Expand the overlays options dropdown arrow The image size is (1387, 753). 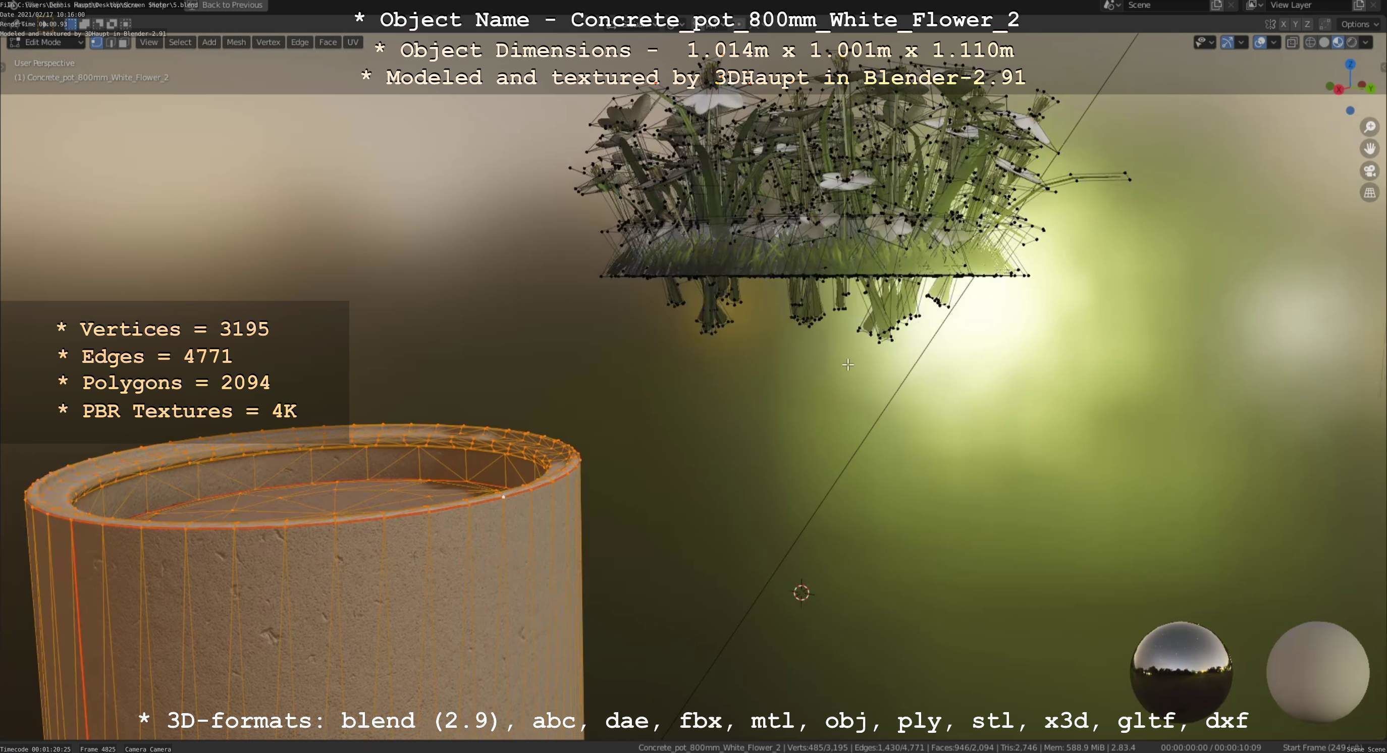[1273, 42]
